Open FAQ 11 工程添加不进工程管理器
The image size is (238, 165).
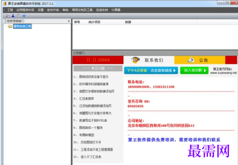click(x=93, y=150)
